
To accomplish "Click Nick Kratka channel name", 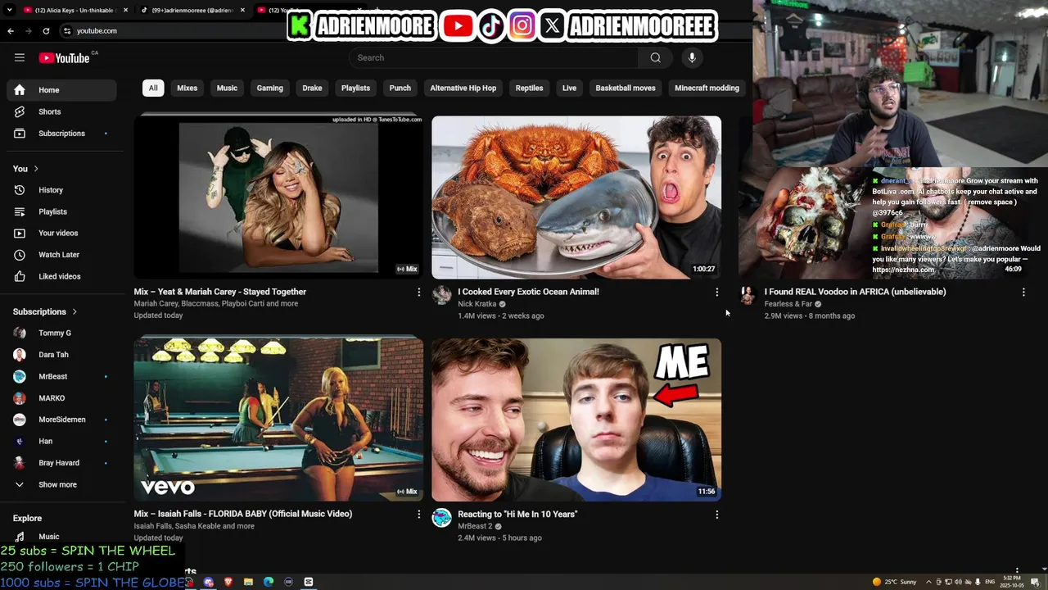I will [x=477, y=304].
